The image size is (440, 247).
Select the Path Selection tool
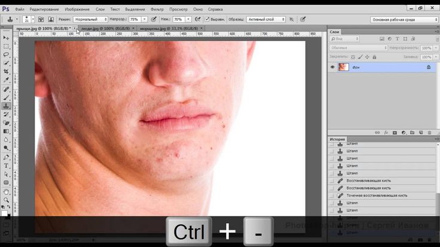tap(6, 174)
